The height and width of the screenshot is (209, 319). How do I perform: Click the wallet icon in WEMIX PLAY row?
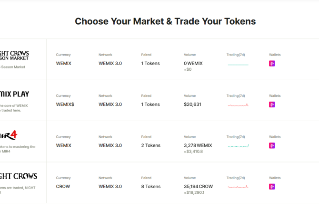pyautogui.click(x=272, y=104)
